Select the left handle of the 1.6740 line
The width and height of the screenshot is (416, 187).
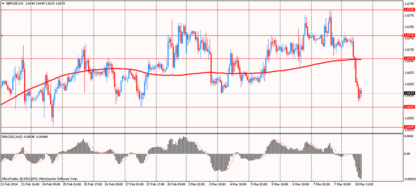click(x=2, y=36)
